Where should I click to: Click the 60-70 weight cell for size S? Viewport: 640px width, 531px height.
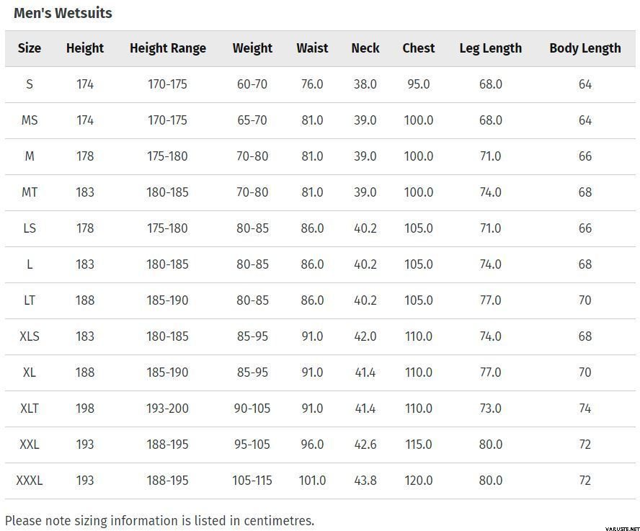click(252, 84)
